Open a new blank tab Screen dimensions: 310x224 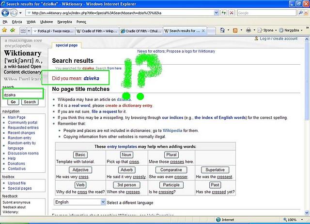211,31
